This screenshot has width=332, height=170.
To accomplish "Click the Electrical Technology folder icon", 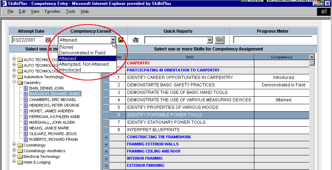I will click(x=20, y=156).
